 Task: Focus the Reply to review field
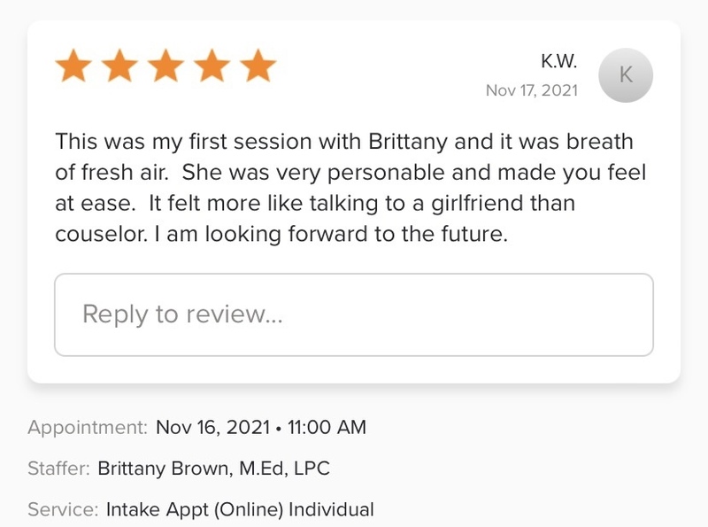tap(354, 314)
